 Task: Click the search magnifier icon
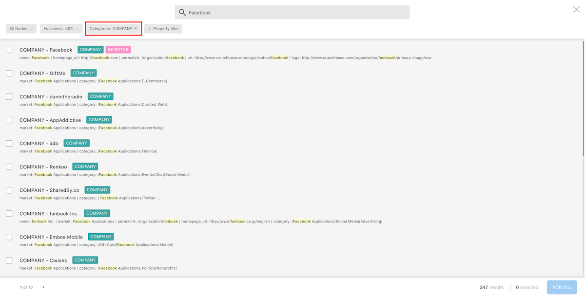click(182, 13)
